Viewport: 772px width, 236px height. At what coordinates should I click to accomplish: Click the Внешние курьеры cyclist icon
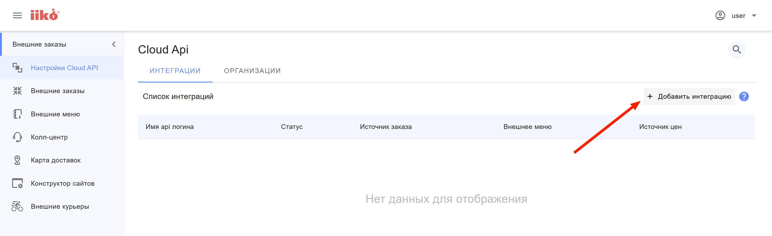point(17,206)
